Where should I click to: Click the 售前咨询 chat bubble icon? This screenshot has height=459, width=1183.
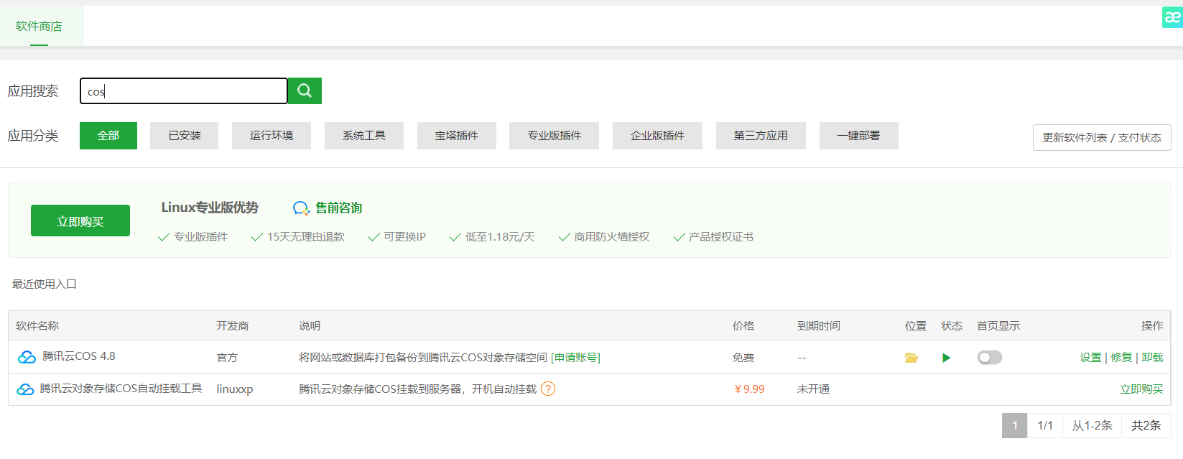(301, 208)
